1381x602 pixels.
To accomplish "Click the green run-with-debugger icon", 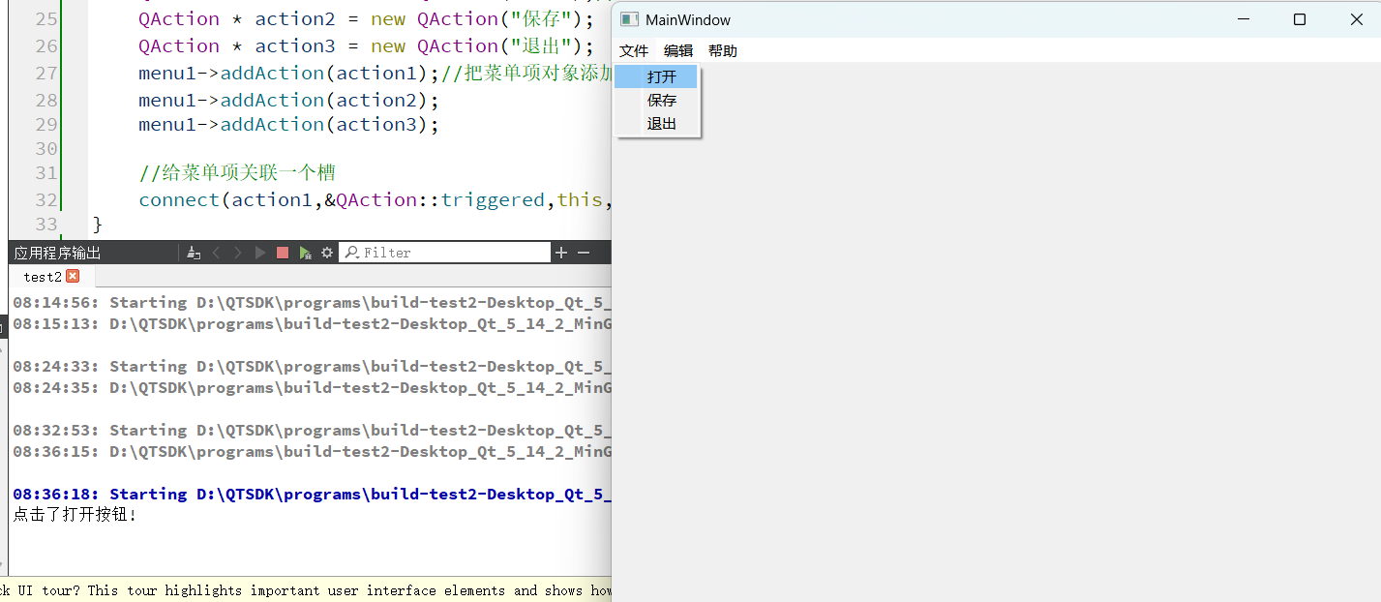I will point(305,253).
